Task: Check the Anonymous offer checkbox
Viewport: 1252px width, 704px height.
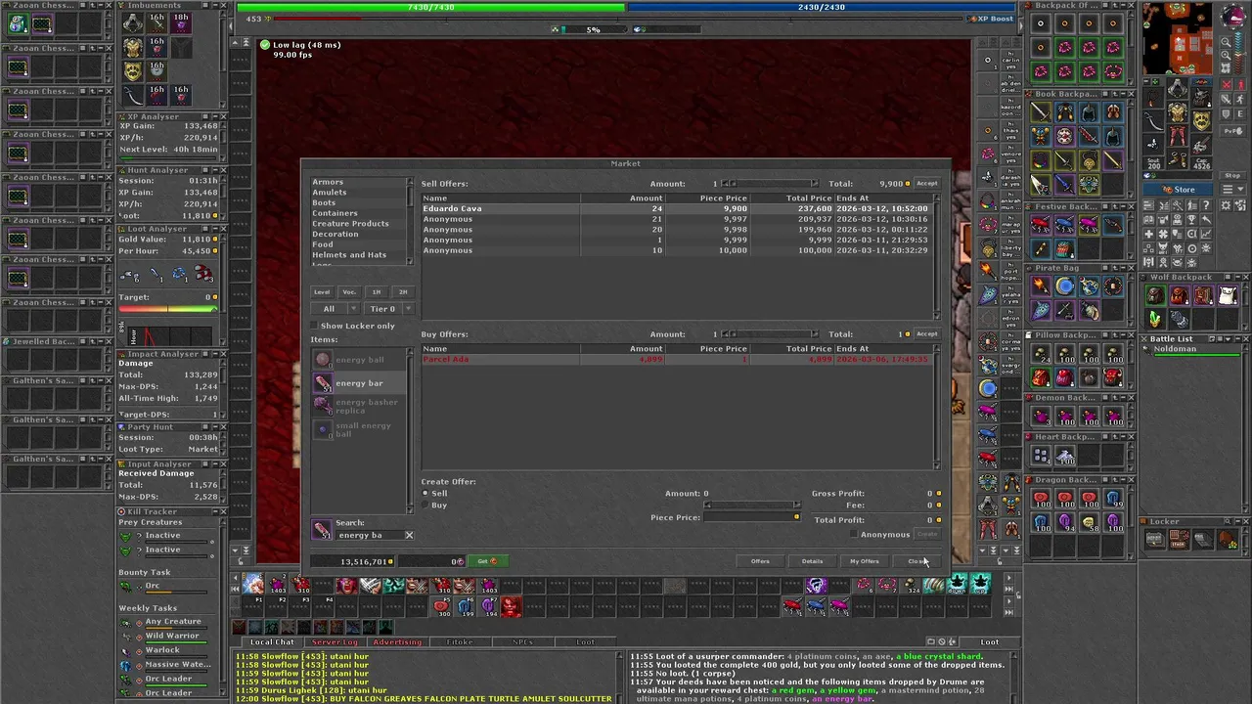Action: point(854,534)
